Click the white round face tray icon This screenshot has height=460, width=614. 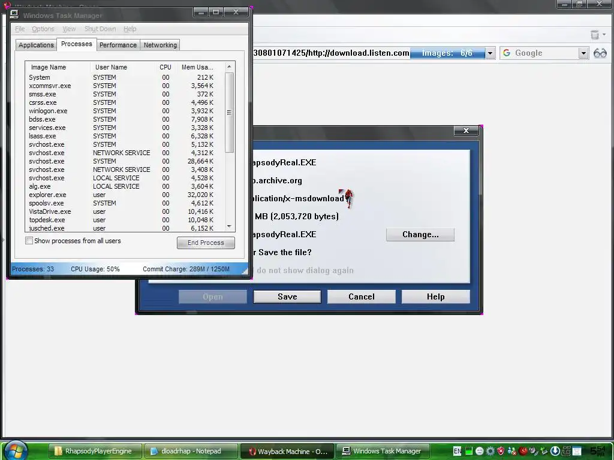click(479, 451)
